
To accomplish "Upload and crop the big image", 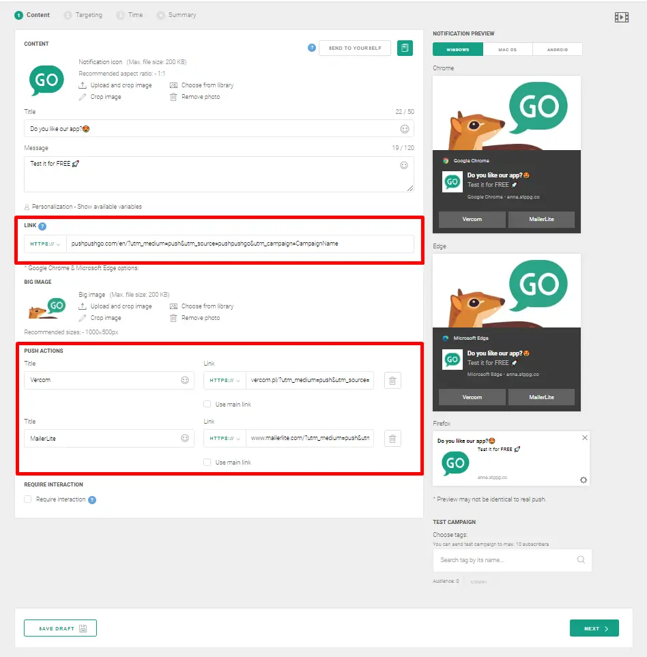I will 115,306.
